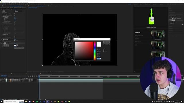Select the H radio button in color picker
Viewport: 184px width, 103px height.
pyautogui.click(x=97, y=48)
